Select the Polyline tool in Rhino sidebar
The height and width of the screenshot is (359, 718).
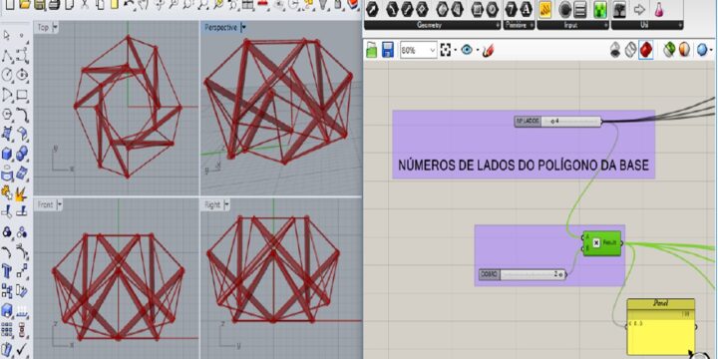pyautogui.click(x=7, y=56)
